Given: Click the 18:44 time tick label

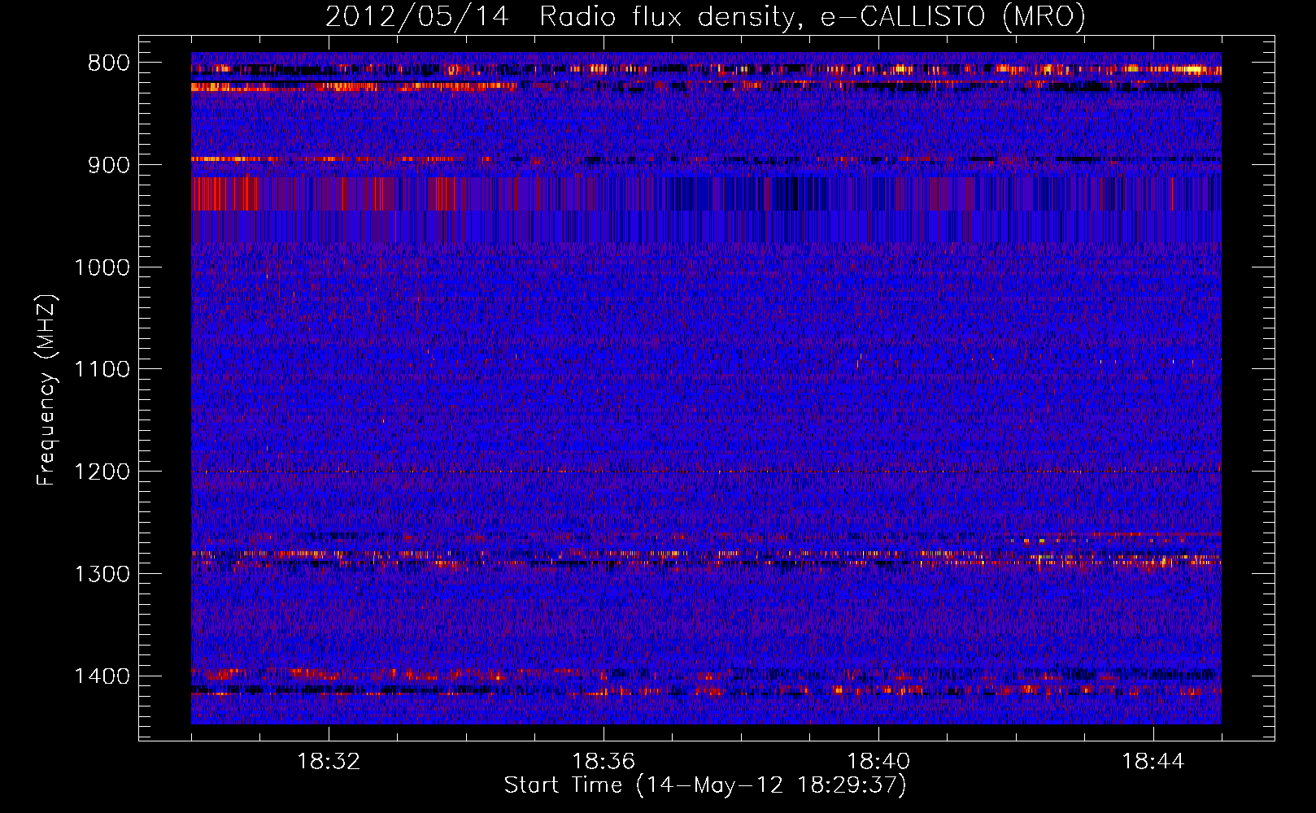Looking at the screenshot, I should 1153,762.
